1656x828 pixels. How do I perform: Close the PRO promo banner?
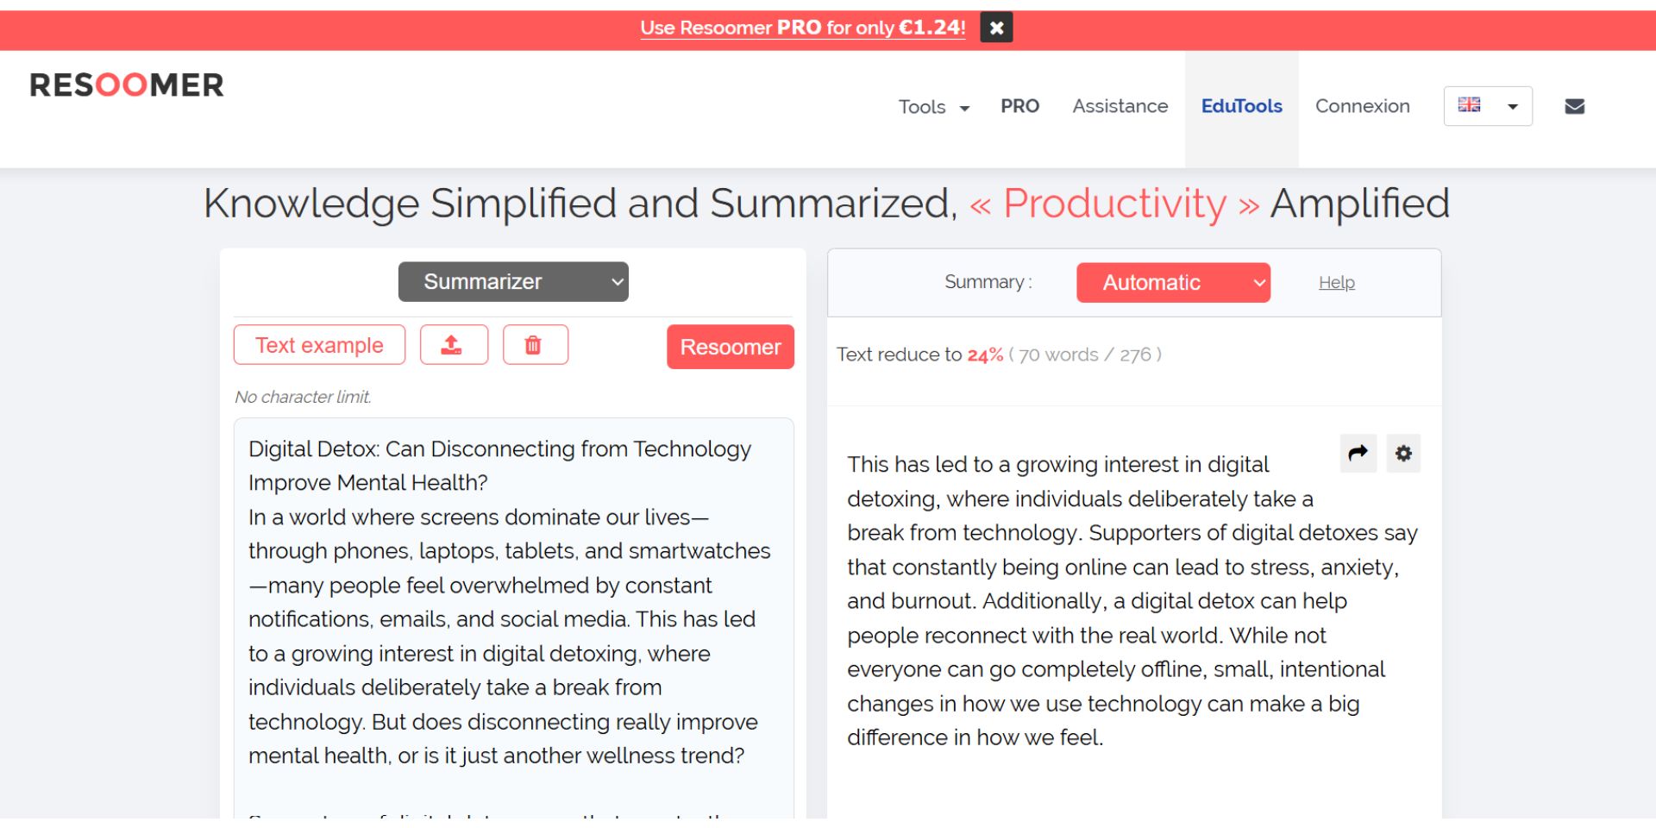pos(996,28)
